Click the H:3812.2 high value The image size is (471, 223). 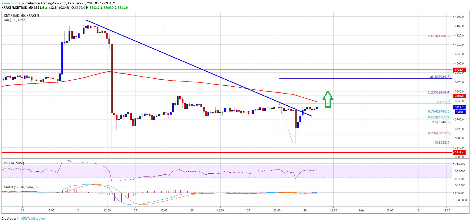(x=93, y=8)
